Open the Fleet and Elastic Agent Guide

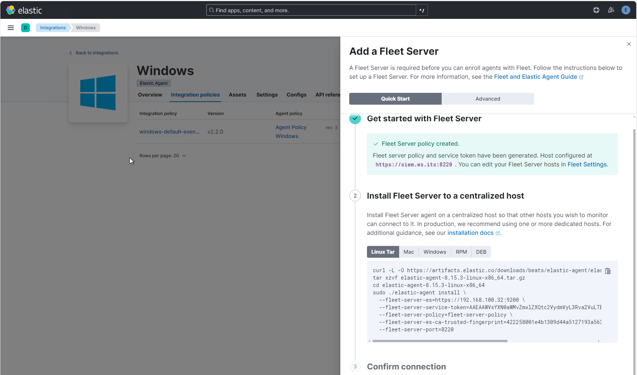539,77
